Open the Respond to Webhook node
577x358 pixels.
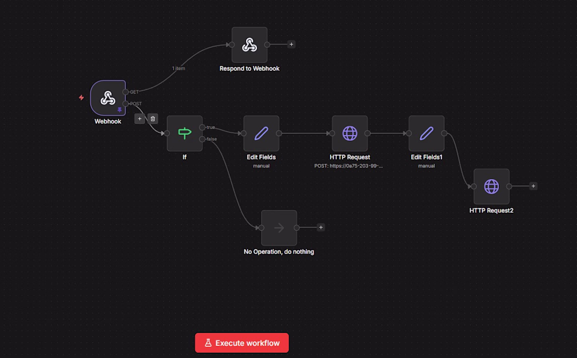250,45
